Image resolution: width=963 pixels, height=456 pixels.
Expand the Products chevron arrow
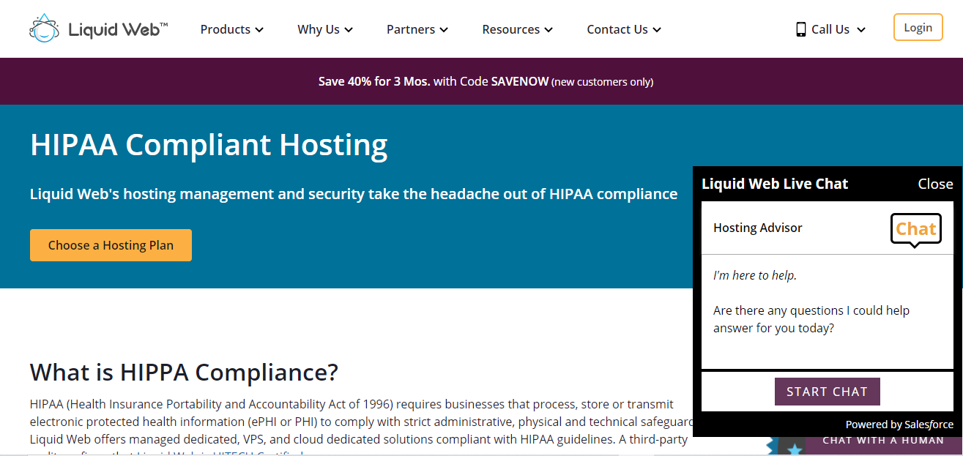(x=259, y=30)
